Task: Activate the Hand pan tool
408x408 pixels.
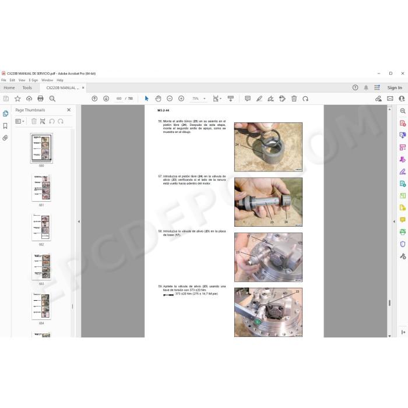Action: (x=158, y=99)
